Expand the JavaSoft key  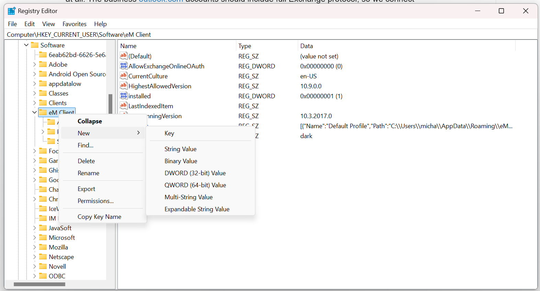pos(34,228)
